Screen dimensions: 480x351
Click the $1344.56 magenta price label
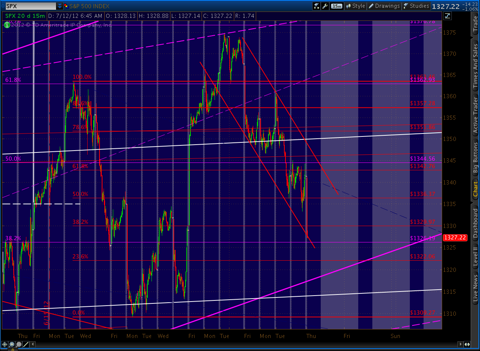click(422, 159)
